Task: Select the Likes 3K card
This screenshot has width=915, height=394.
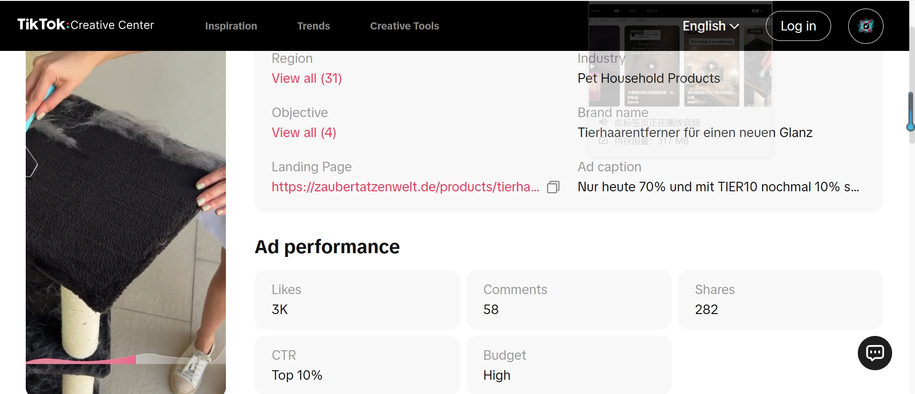Action: (x=357, y=300)
